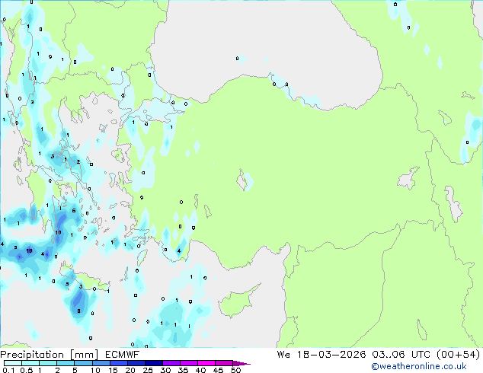The height and width of the screenshot is (373, 483).
Task: Click the legend value '50'
Action: (235, 370)
